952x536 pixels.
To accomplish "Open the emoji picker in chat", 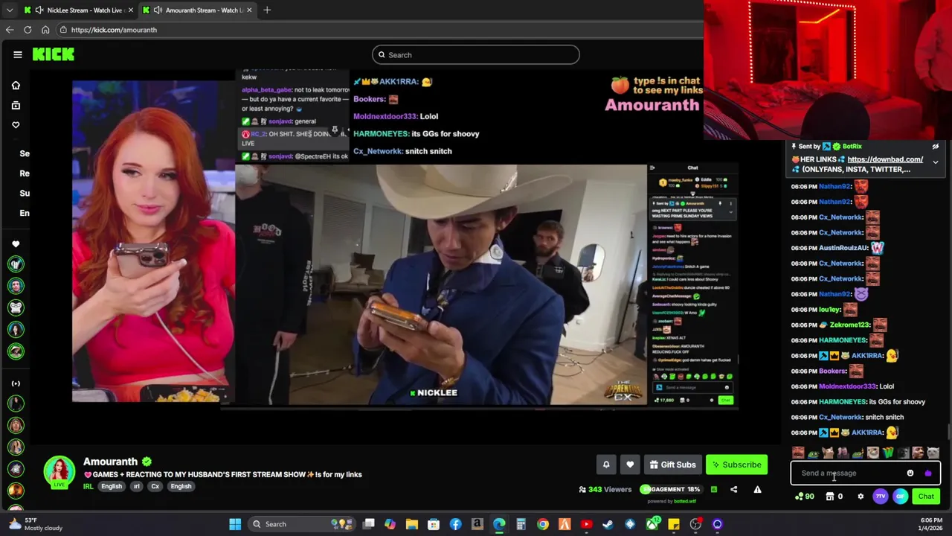I will [910, 473].
